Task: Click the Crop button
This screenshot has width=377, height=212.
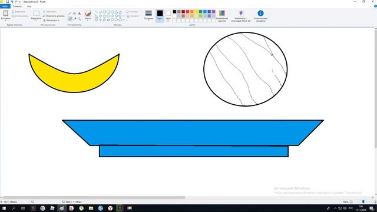Action: coord(49,12)
